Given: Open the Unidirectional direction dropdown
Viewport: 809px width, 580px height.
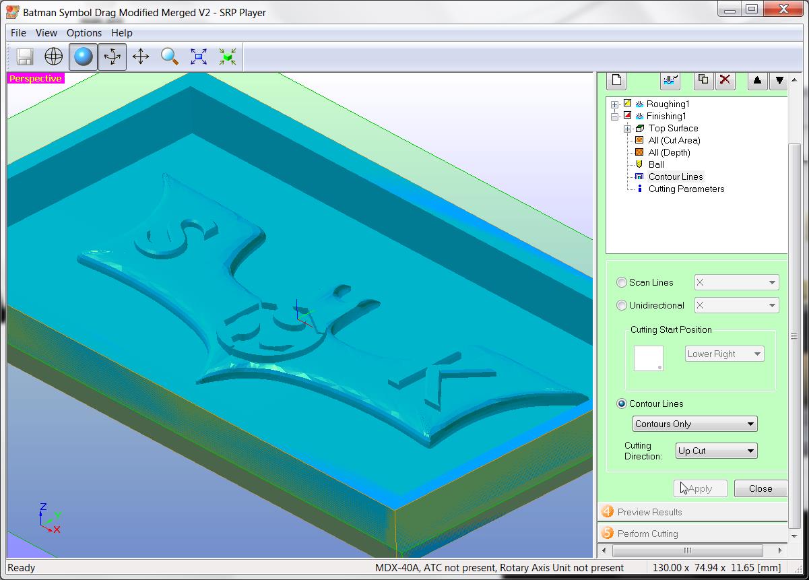Looking at the screenshot, I should click(x=736, y=306).
